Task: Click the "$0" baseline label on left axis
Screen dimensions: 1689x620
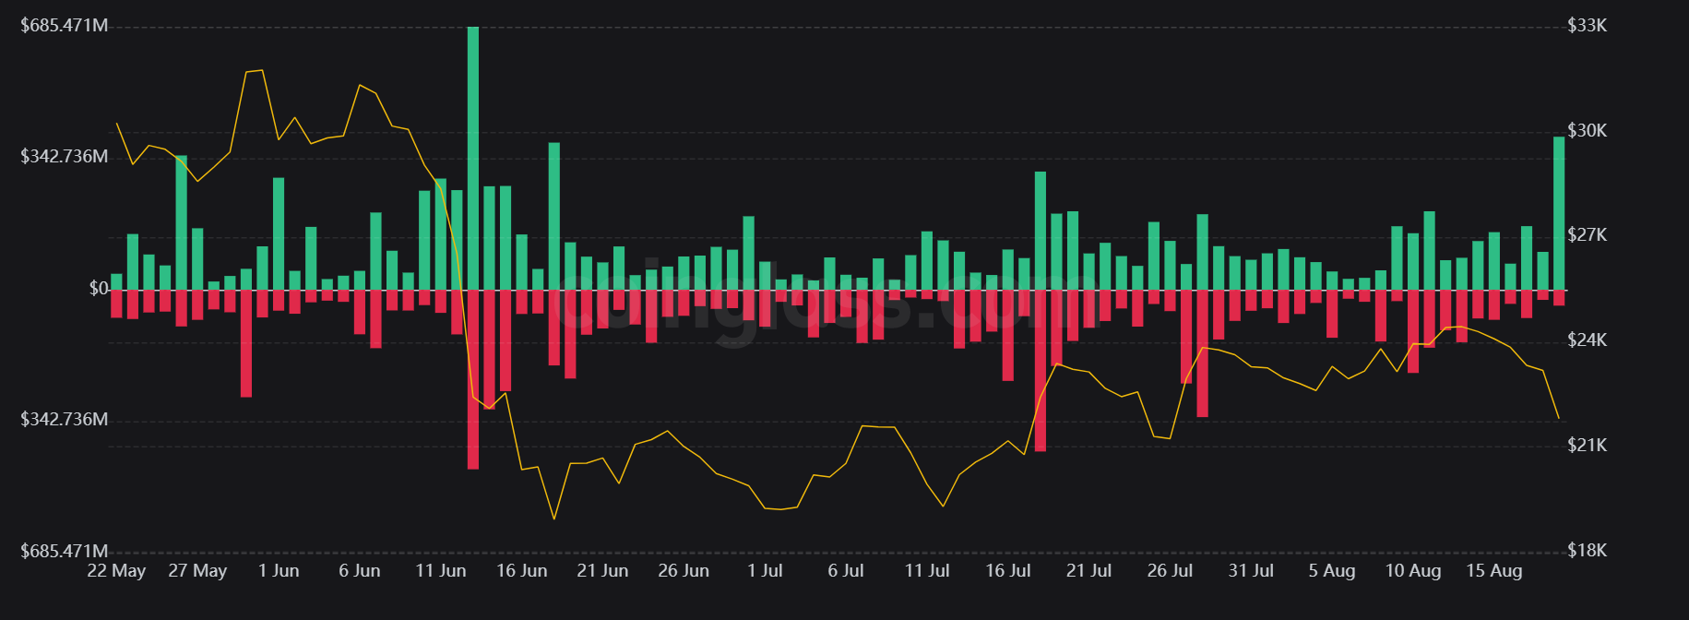Action: click(x=98, y=289)
